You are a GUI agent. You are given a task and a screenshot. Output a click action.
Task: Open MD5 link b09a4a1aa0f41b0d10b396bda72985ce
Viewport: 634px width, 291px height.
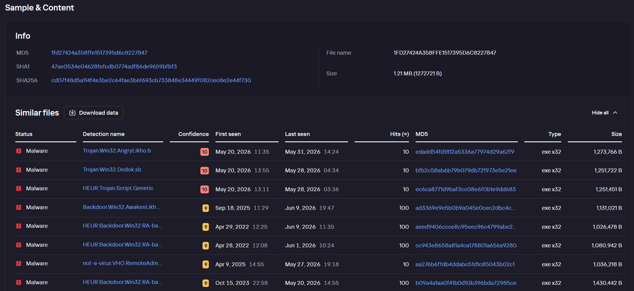point(466,283)
